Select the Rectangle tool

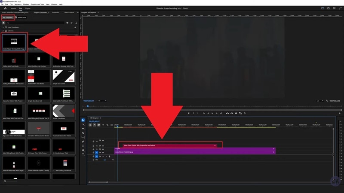pyautogui.click(x=83, y=146)
